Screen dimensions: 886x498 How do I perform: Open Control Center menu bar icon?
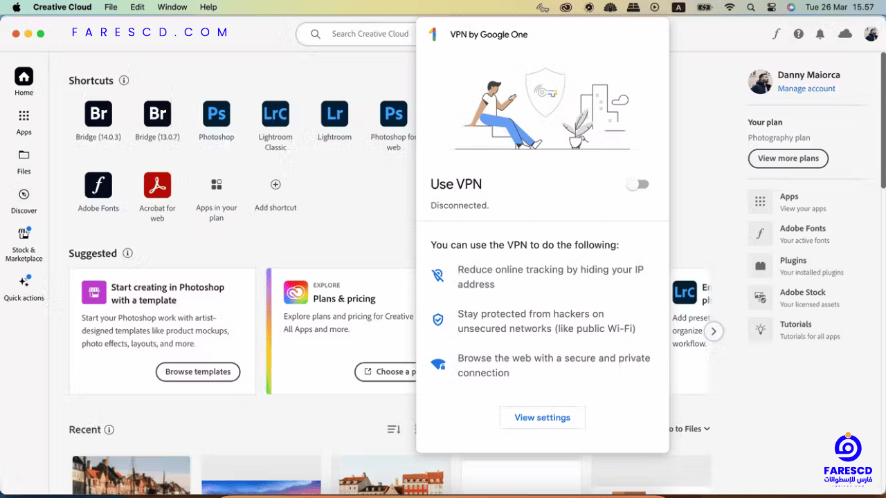point(771,7)
